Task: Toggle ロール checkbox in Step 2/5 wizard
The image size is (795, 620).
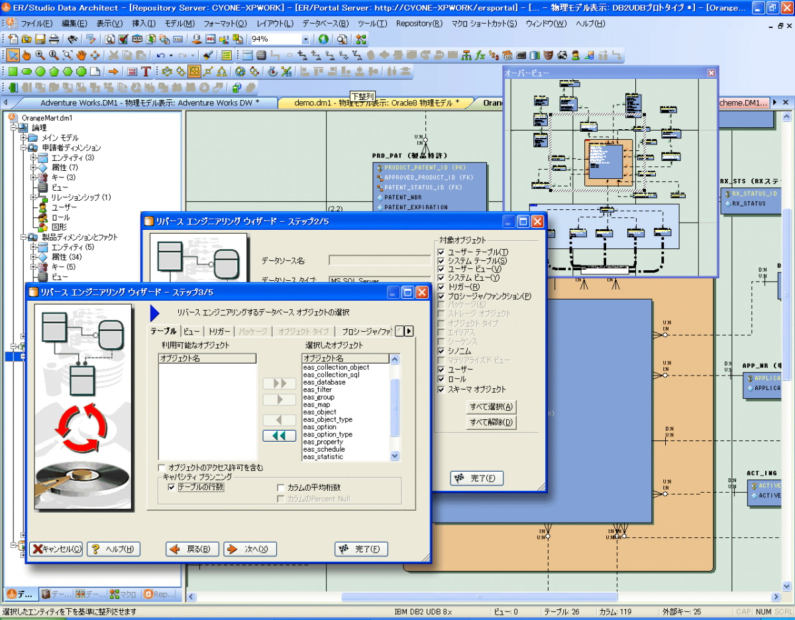Action: pos(441,379)
